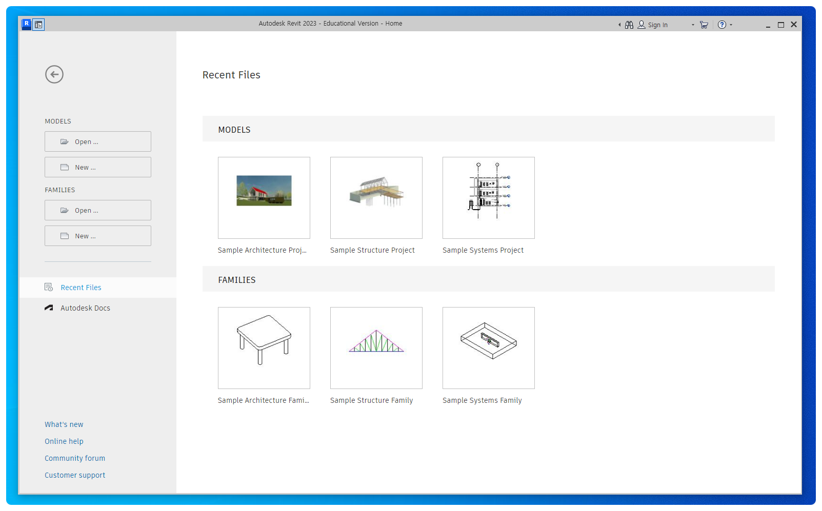Click the Help question mark icon
The image size is (822, 511).
(722, 25)
